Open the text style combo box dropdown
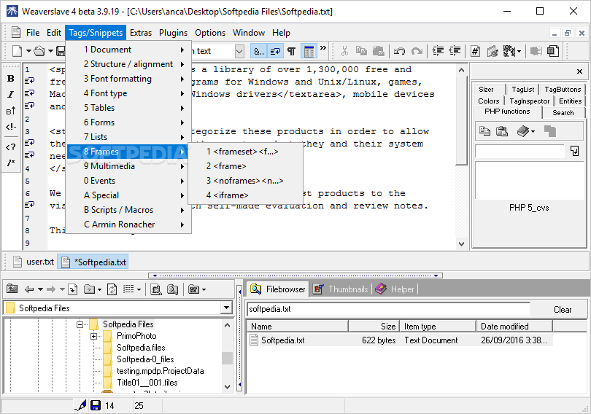591x414 pixels. point(239,51)
